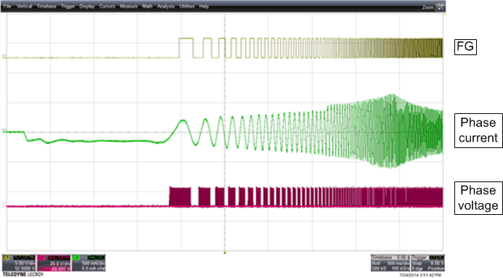Click the 5.00 V/div value in C1 box
The width and height of the screenshot is (503, 278).
[x=25, y=263]
